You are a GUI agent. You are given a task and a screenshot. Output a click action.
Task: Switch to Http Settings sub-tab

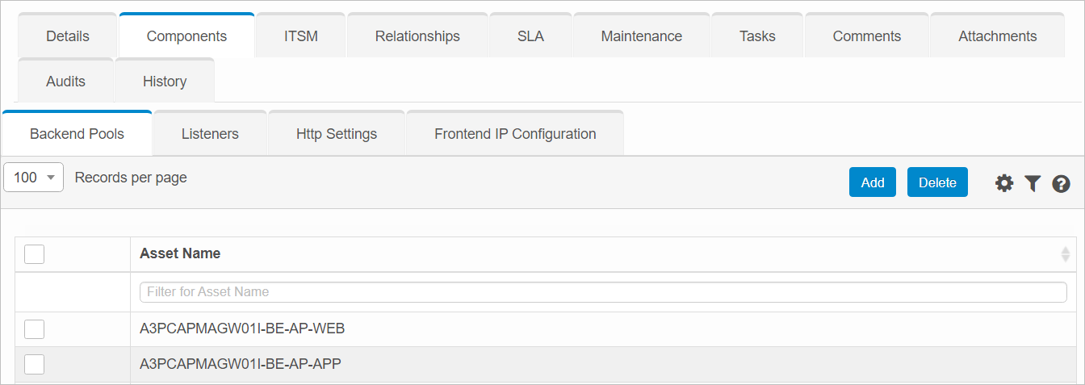coord(337,134)
